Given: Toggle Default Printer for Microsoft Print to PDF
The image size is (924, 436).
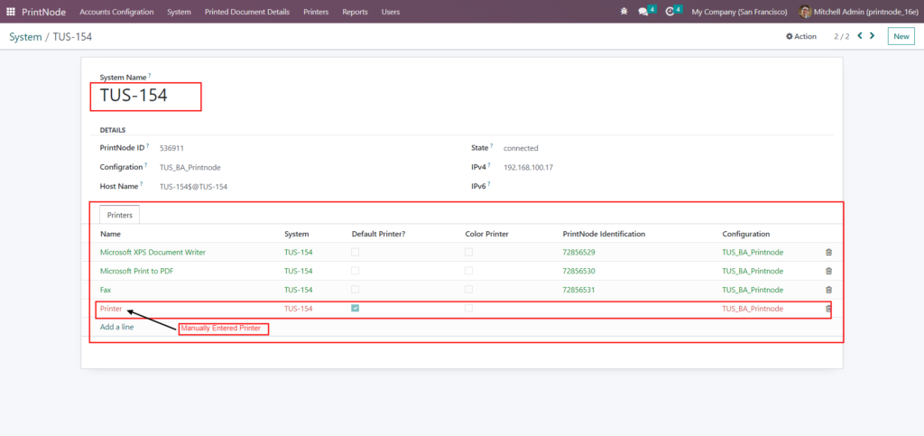Looking at the screenshot, I should (355, 271).
